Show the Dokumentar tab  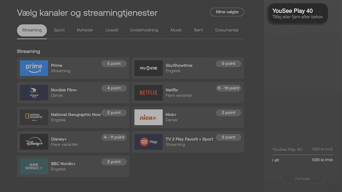[227, 30]
